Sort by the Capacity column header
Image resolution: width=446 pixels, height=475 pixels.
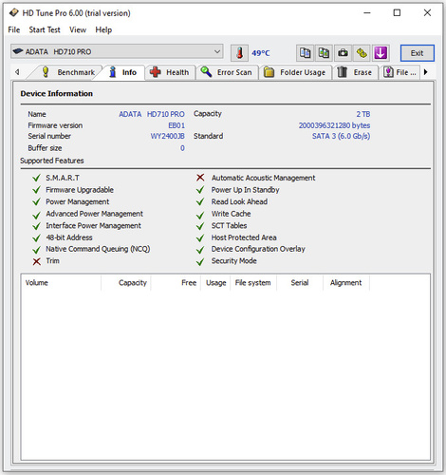point(126,283)
